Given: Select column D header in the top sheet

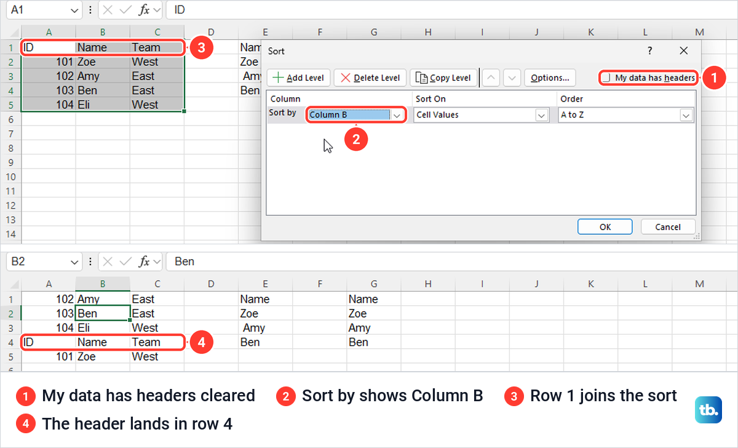Looking at the screenshot, I should point(211,33).
